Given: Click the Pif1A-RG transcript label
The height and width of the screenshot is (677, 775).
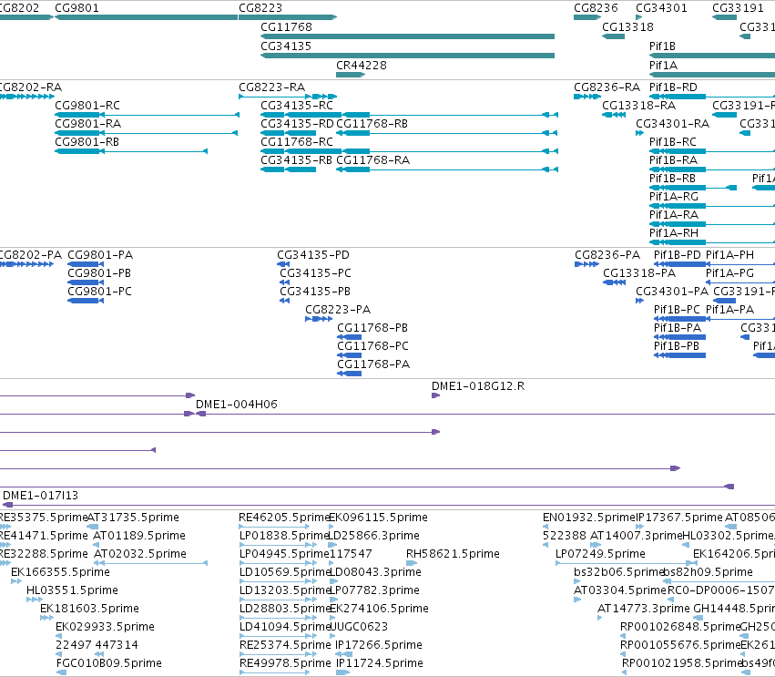Looking at the screenshot, I should (x=674, y=197).
